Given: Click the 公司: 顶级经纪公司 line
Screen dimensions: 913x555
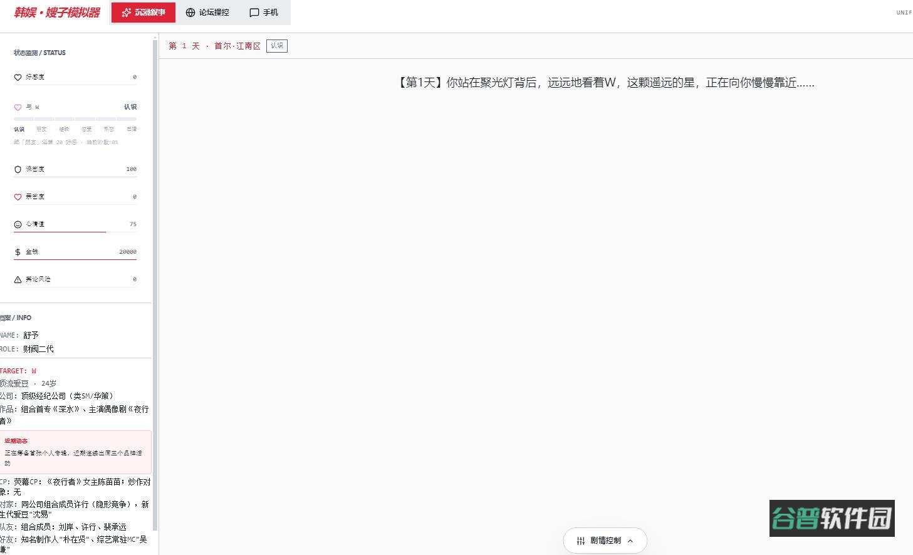Looking at the screenshot, I should pos(56,396).
